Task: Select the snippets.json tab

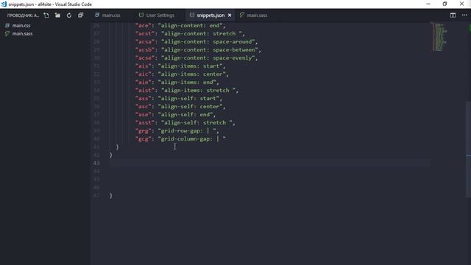Action: click(210, 15)
